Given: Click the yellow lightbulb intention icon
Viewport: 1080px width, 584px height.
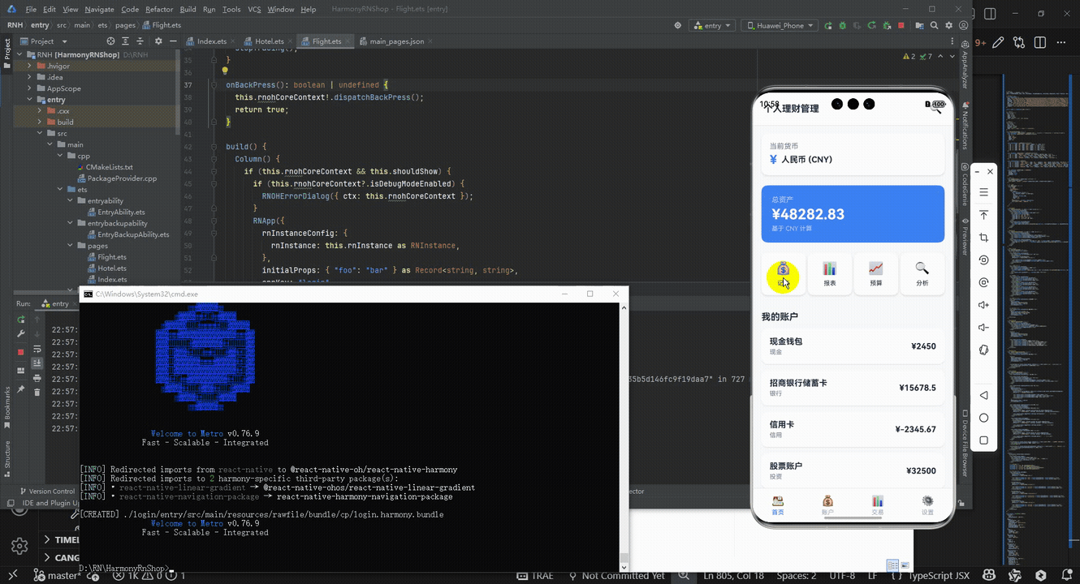Looking at the screenshot, I should pyautogui.click(x=225, y=71).
